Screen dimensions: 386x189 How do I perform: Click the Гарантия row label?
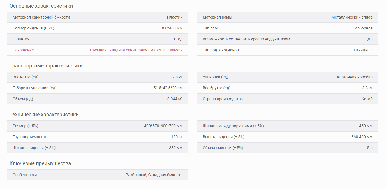point(21,39)
